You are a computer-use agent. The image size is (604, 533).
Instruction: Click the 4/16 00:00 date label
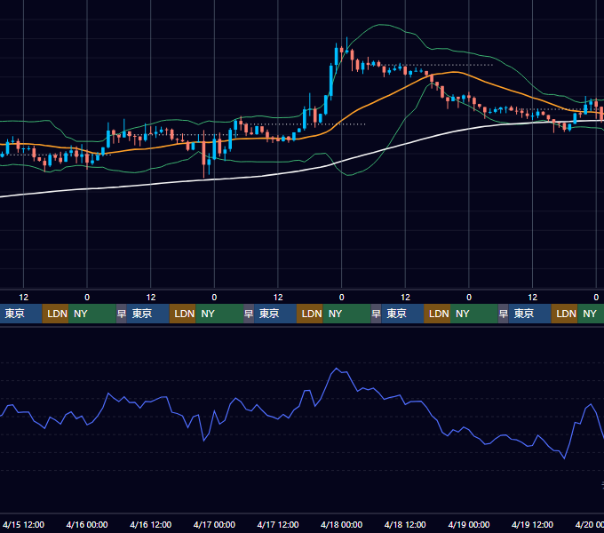pos(87,524)
